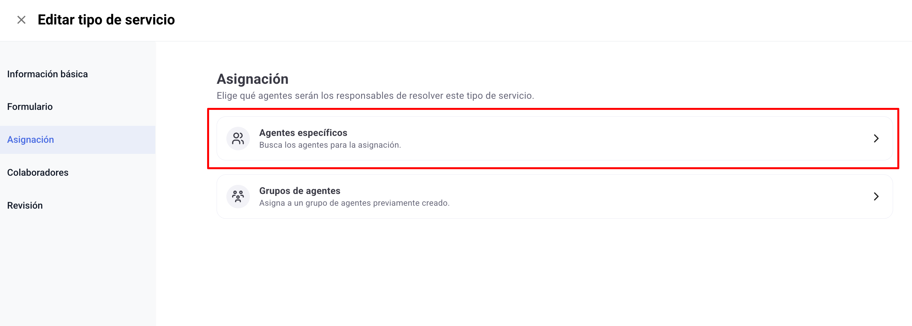
Task: Navigate to the Revisión step
Action: [x=25, y=205]
